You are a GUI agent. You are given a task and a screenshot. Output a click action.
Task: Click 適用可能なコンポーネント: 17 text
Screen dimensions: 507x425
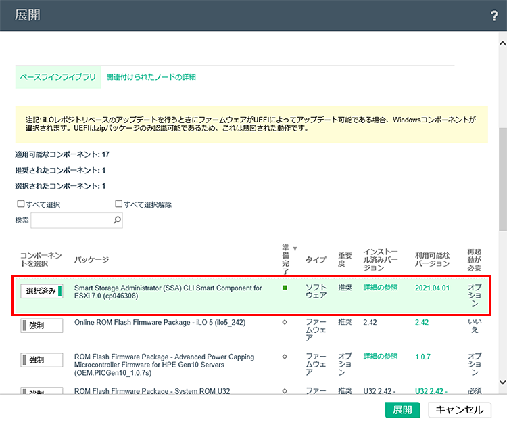[x=62, y=154]
